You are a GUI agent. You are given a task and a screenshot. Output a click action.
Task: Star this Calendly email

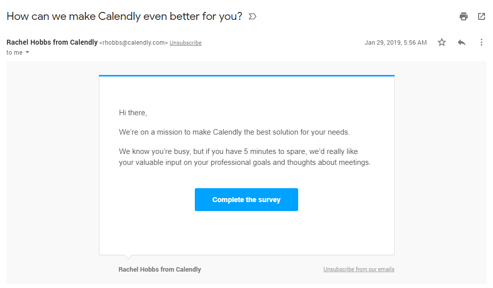(442, 43)
